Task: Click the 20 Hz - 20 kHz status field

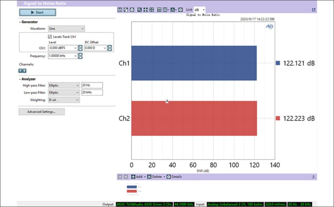Action: coord(299,204)
